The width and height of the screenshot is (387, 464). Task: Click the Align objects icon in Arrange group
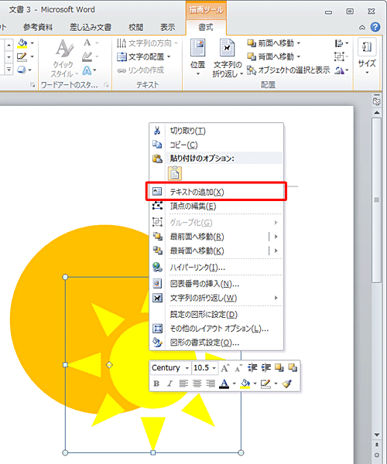pos(339,43)
